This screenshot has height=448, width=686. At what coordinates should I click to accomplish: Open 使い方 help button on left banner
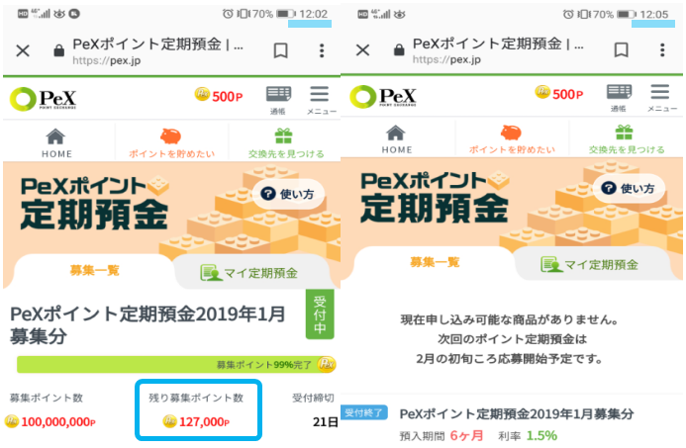coord(288,194)
